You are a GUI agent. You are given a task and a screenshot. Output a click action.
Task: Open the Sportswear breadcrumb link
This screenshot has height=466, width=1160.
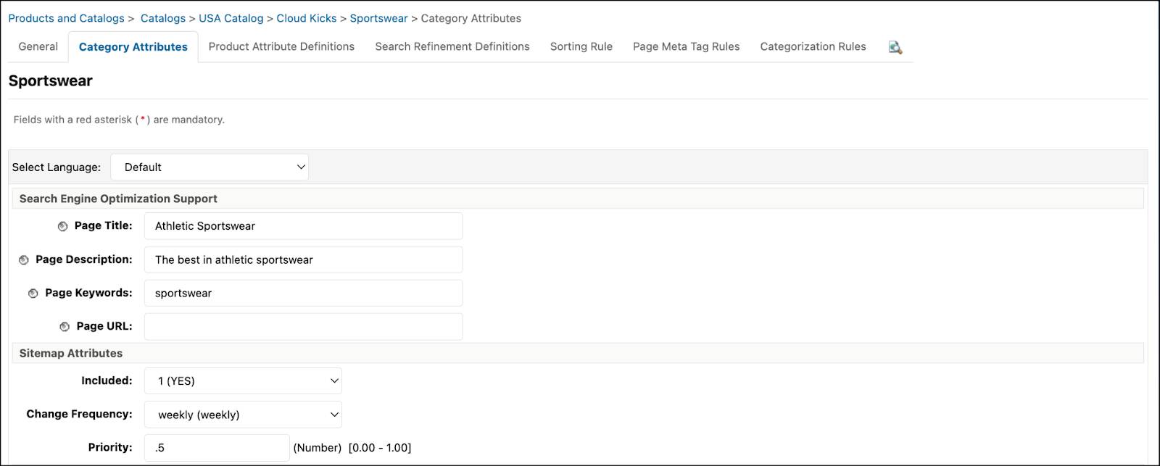[379, 18]
